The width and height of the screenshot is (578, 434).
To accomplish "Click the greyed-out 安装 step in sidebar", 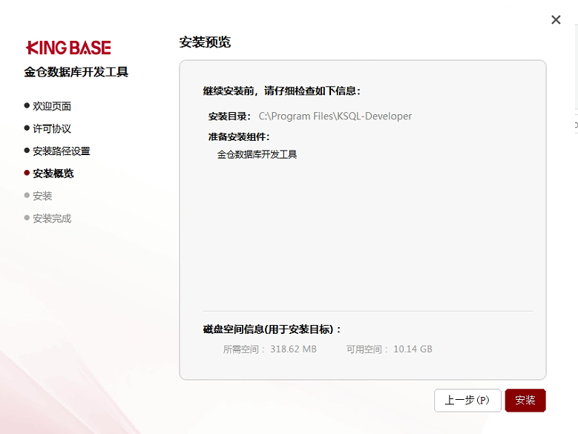I will 42,196.
